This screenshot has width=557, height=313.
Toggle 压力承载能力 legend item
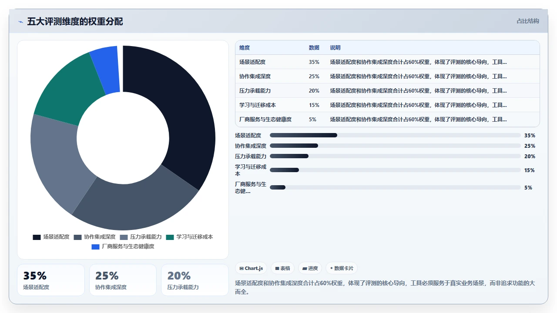point(141,237)
